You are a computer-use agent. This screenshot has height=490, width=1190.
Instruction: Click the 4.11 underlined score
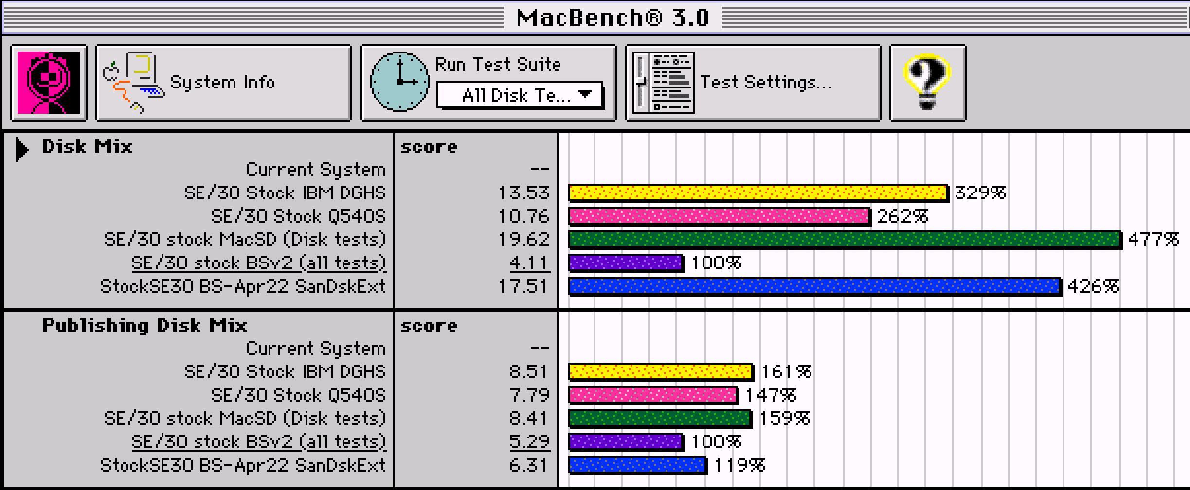[529, 262]
